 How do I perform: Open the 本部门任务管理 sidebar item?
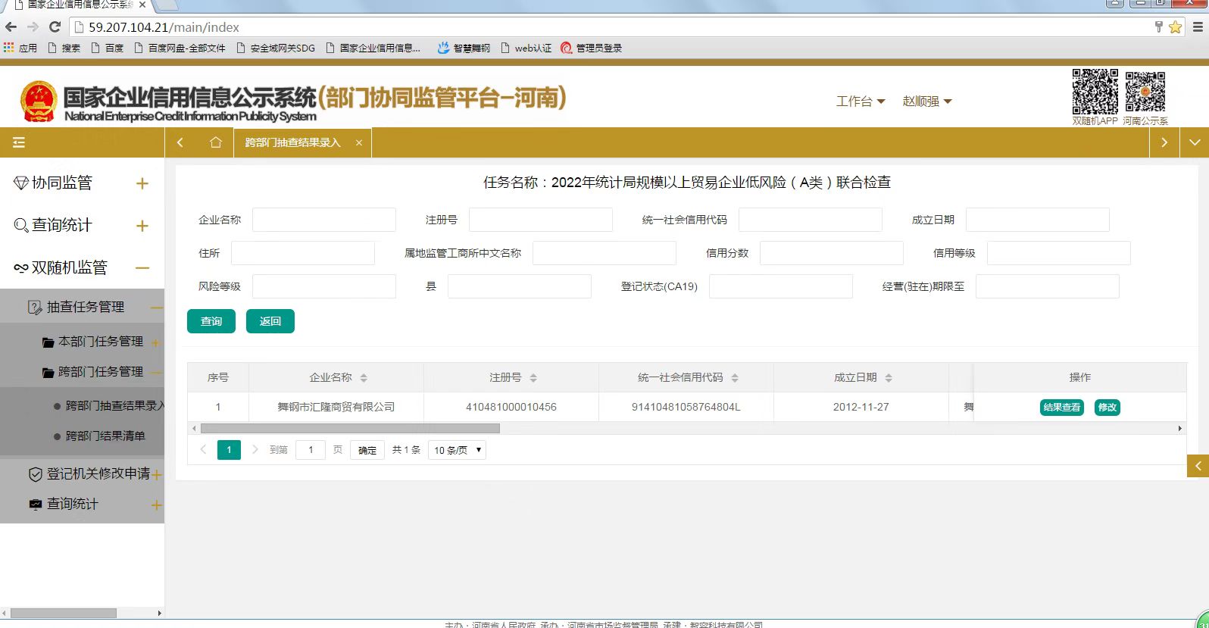(x=100, y=342)
